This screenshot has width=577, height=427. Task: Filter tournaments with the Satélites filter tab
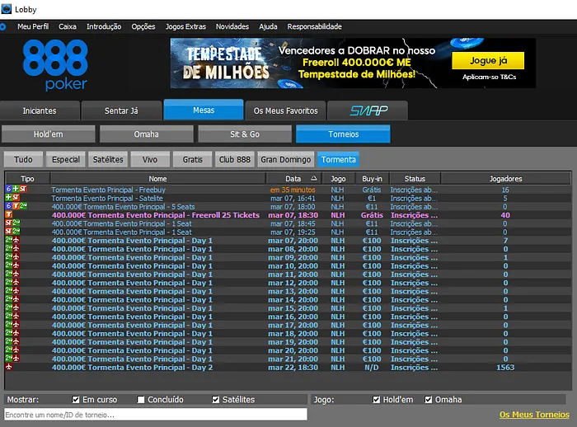click(x=108, y=159)
